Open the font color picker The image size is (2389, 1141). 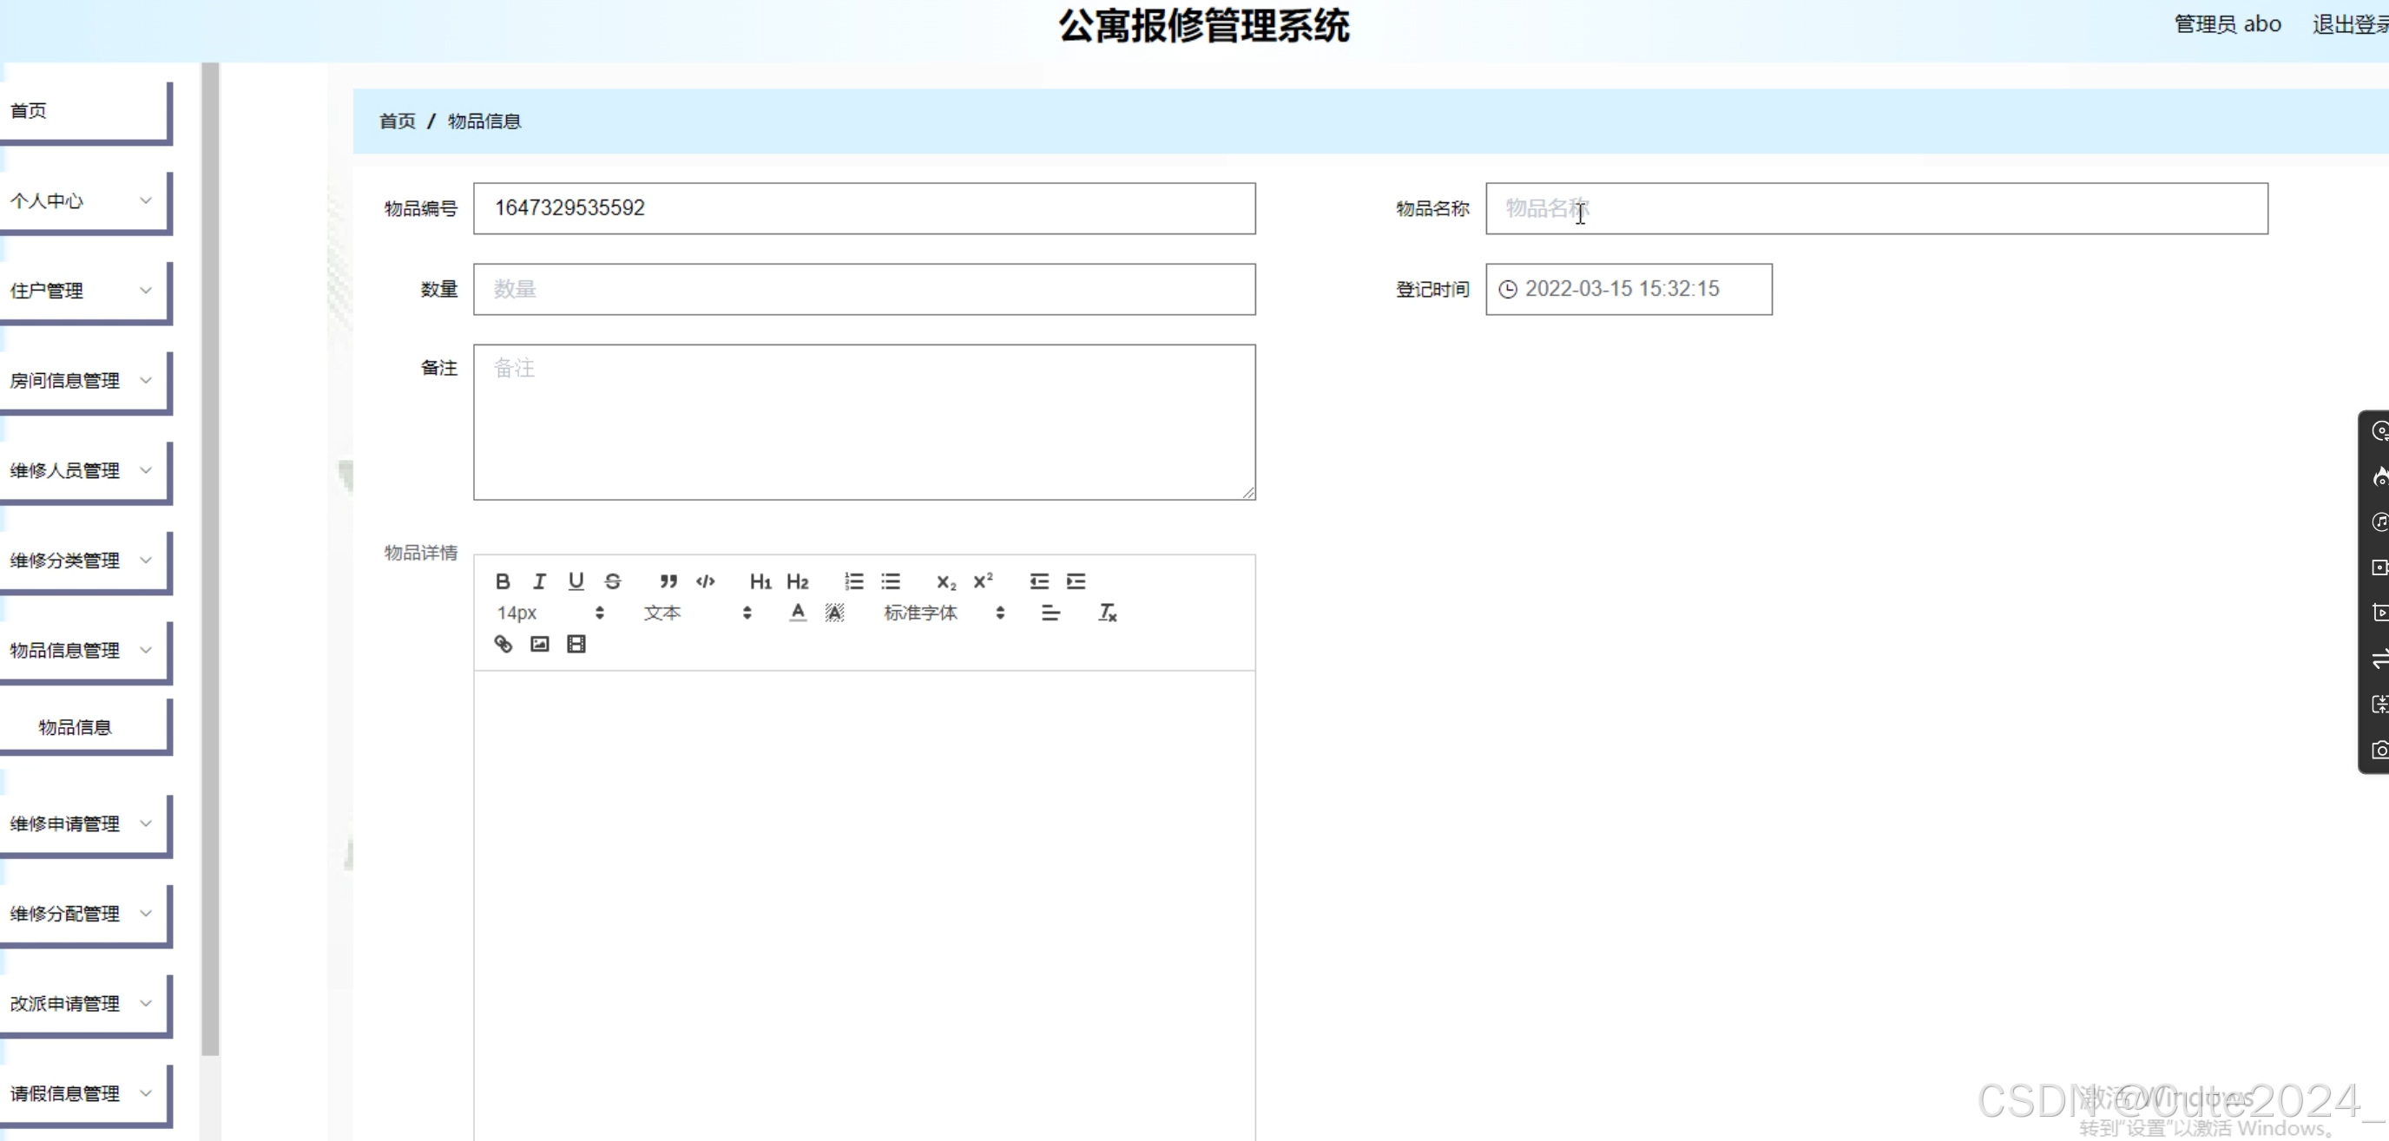click(x=798, y=613)
